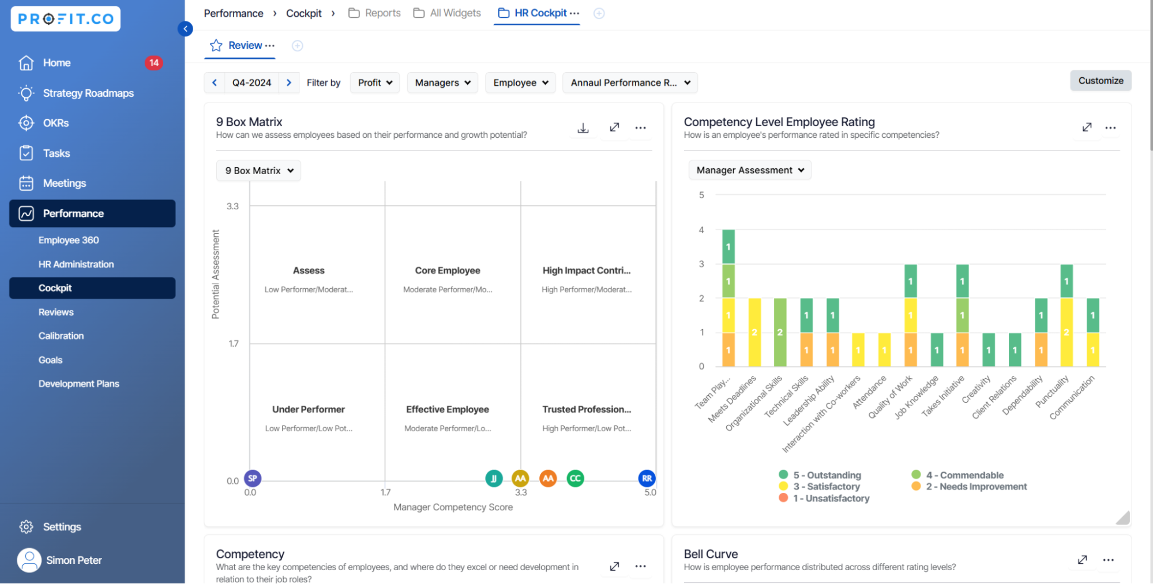This screenshot has width=1153, height=584.
Task: Add a new cockpit folder tab
Action: pos(599,13)
